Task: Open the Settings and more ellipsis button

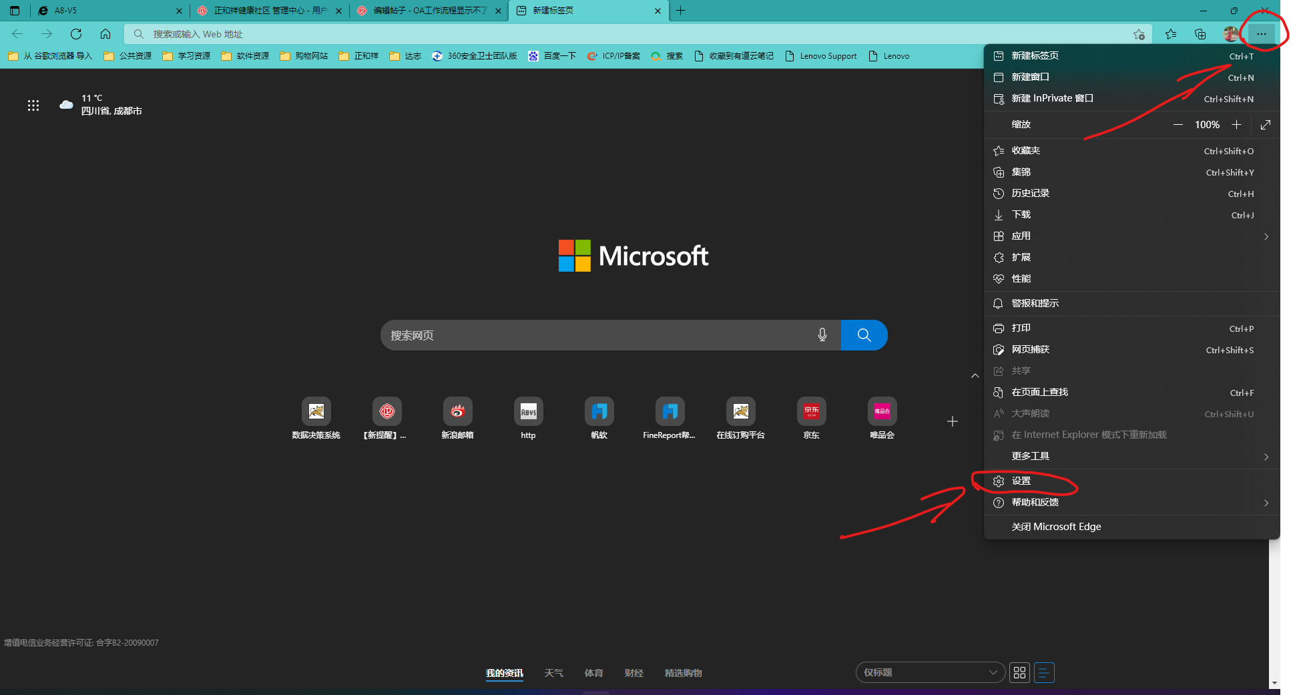Action: (x=1261, y=34)
